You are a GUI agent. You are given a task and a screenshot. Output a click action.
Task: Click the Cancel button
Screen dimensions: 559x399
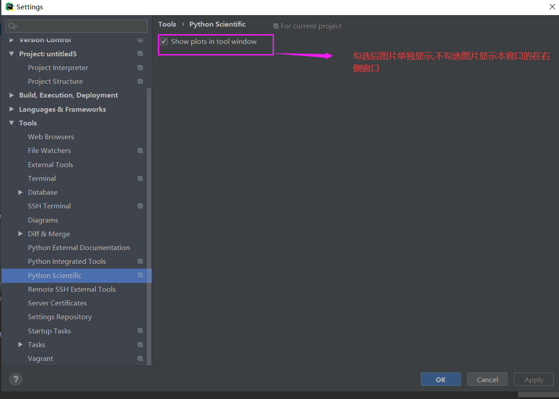click(x=487, y=379)
